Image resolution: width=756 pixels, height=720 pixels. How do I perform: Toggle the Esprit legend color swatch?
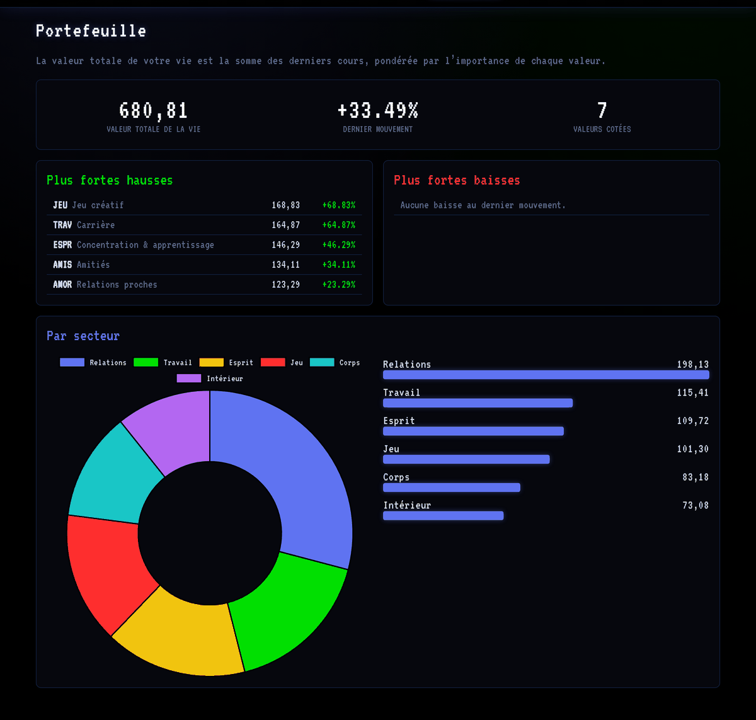pyautogui.click(x=212, y=362)
